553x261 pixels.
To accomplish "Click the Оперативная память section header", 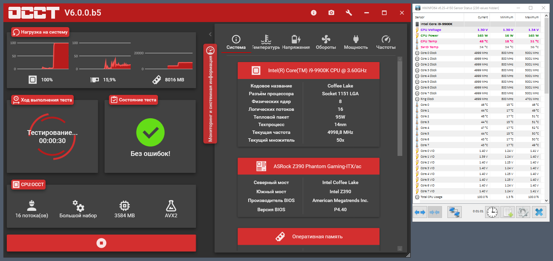I will click(x=309, y=237).
